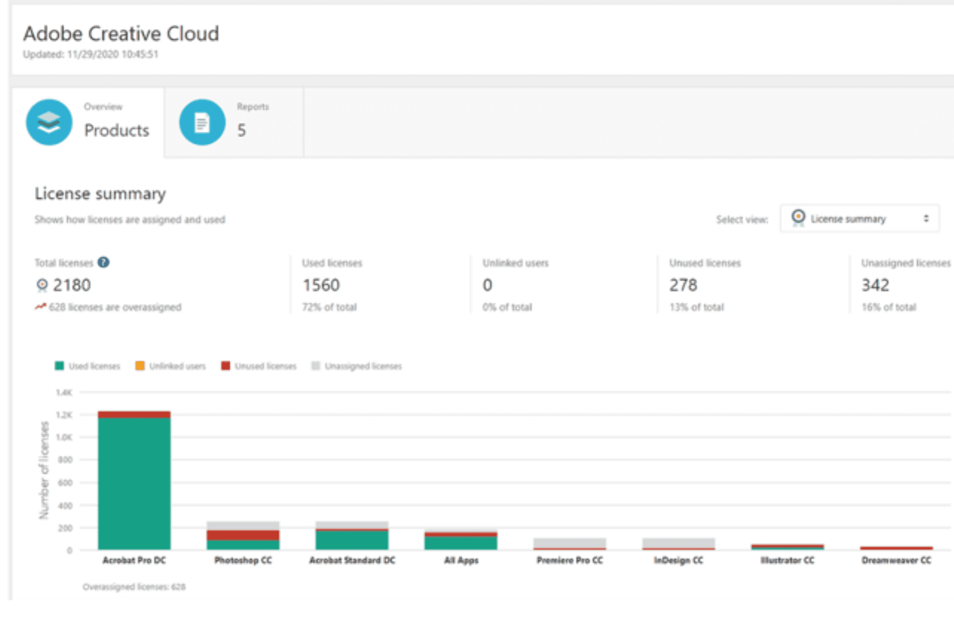Click the badge icon beside 2180
This screenshot has height=636, width=954.
pyautogui.click(x=42, y=285)
